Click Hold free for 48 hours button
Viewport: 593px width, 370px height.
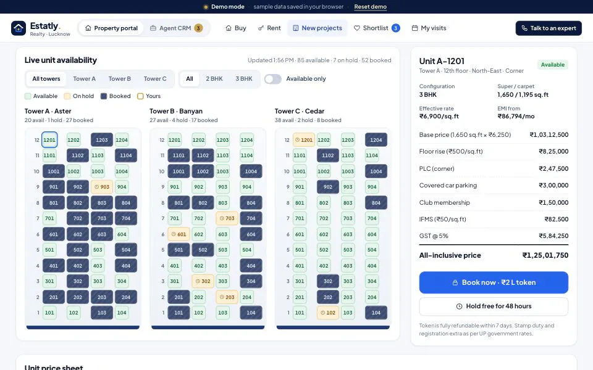[x=494, y=306]
